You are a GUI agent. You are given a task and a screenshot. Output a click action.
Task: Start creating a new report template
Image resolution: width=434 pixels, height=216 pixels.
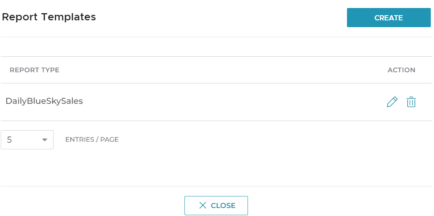point(388,18)
